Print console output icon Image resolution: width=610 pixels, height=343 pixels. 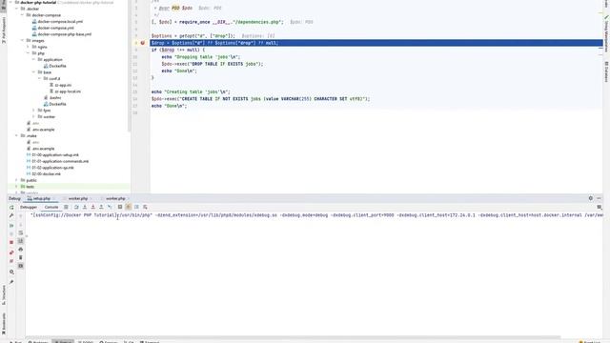coord(21,250)
